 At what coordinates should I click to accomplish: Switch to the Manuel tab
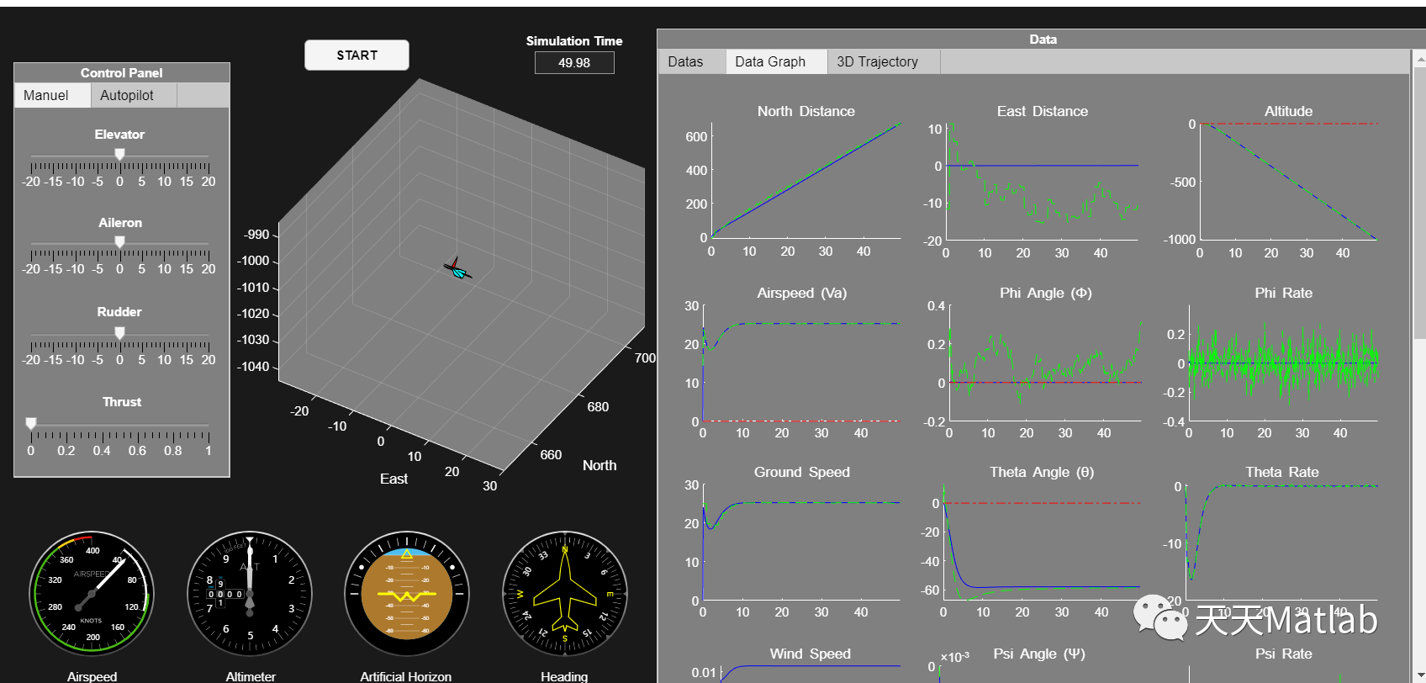[52, 95]
